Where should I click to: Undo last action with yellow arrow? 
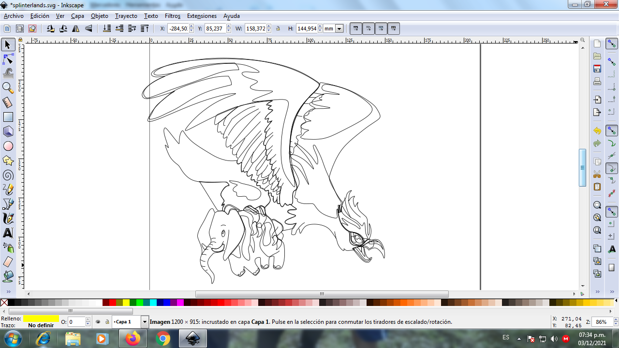point(597,131)
